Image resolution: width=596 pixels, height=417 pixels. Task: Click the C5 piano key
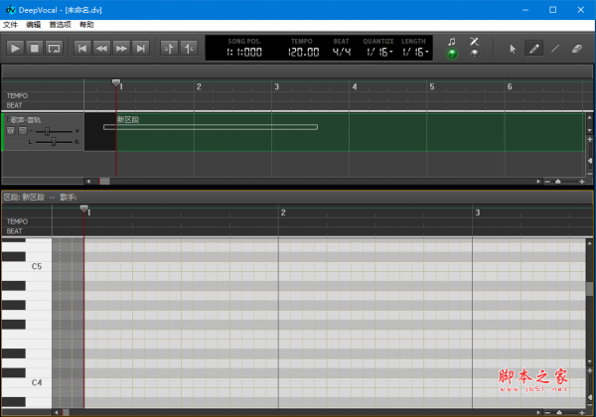pos(27,267)
